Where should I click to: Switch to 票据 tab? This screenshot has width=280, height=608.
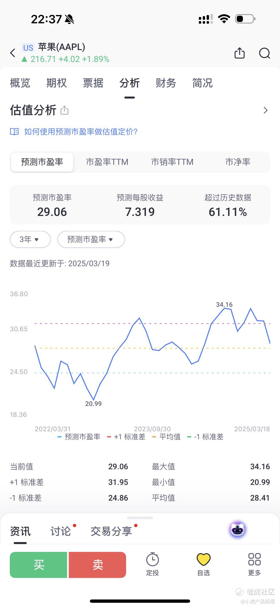(x=93, y=83)
